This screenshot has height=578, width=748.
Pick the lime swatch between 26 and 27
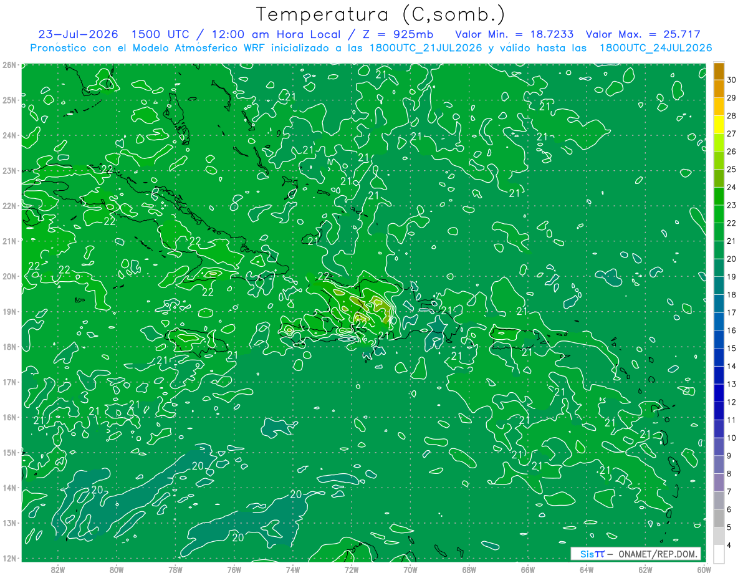[x=719, y=143]
